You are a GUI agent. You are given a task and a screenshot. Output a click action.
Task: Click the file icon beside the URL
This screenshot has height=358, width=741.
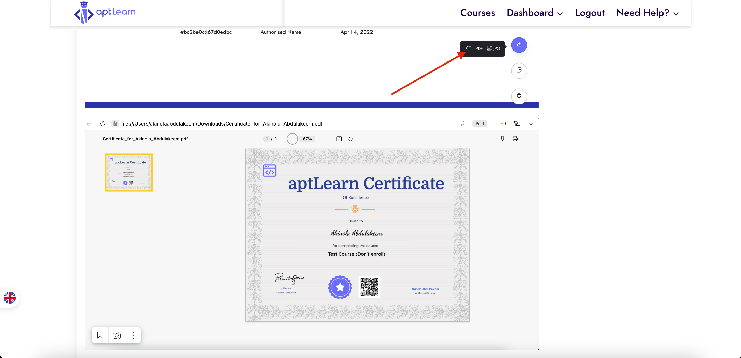point(115,123)
